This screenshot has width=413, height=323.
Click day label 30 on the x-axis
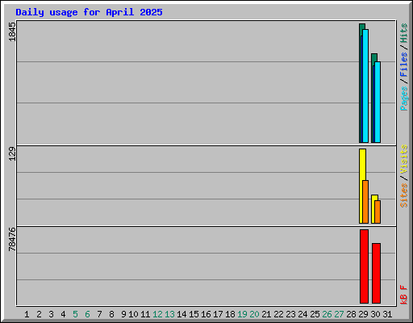[375, 314]
